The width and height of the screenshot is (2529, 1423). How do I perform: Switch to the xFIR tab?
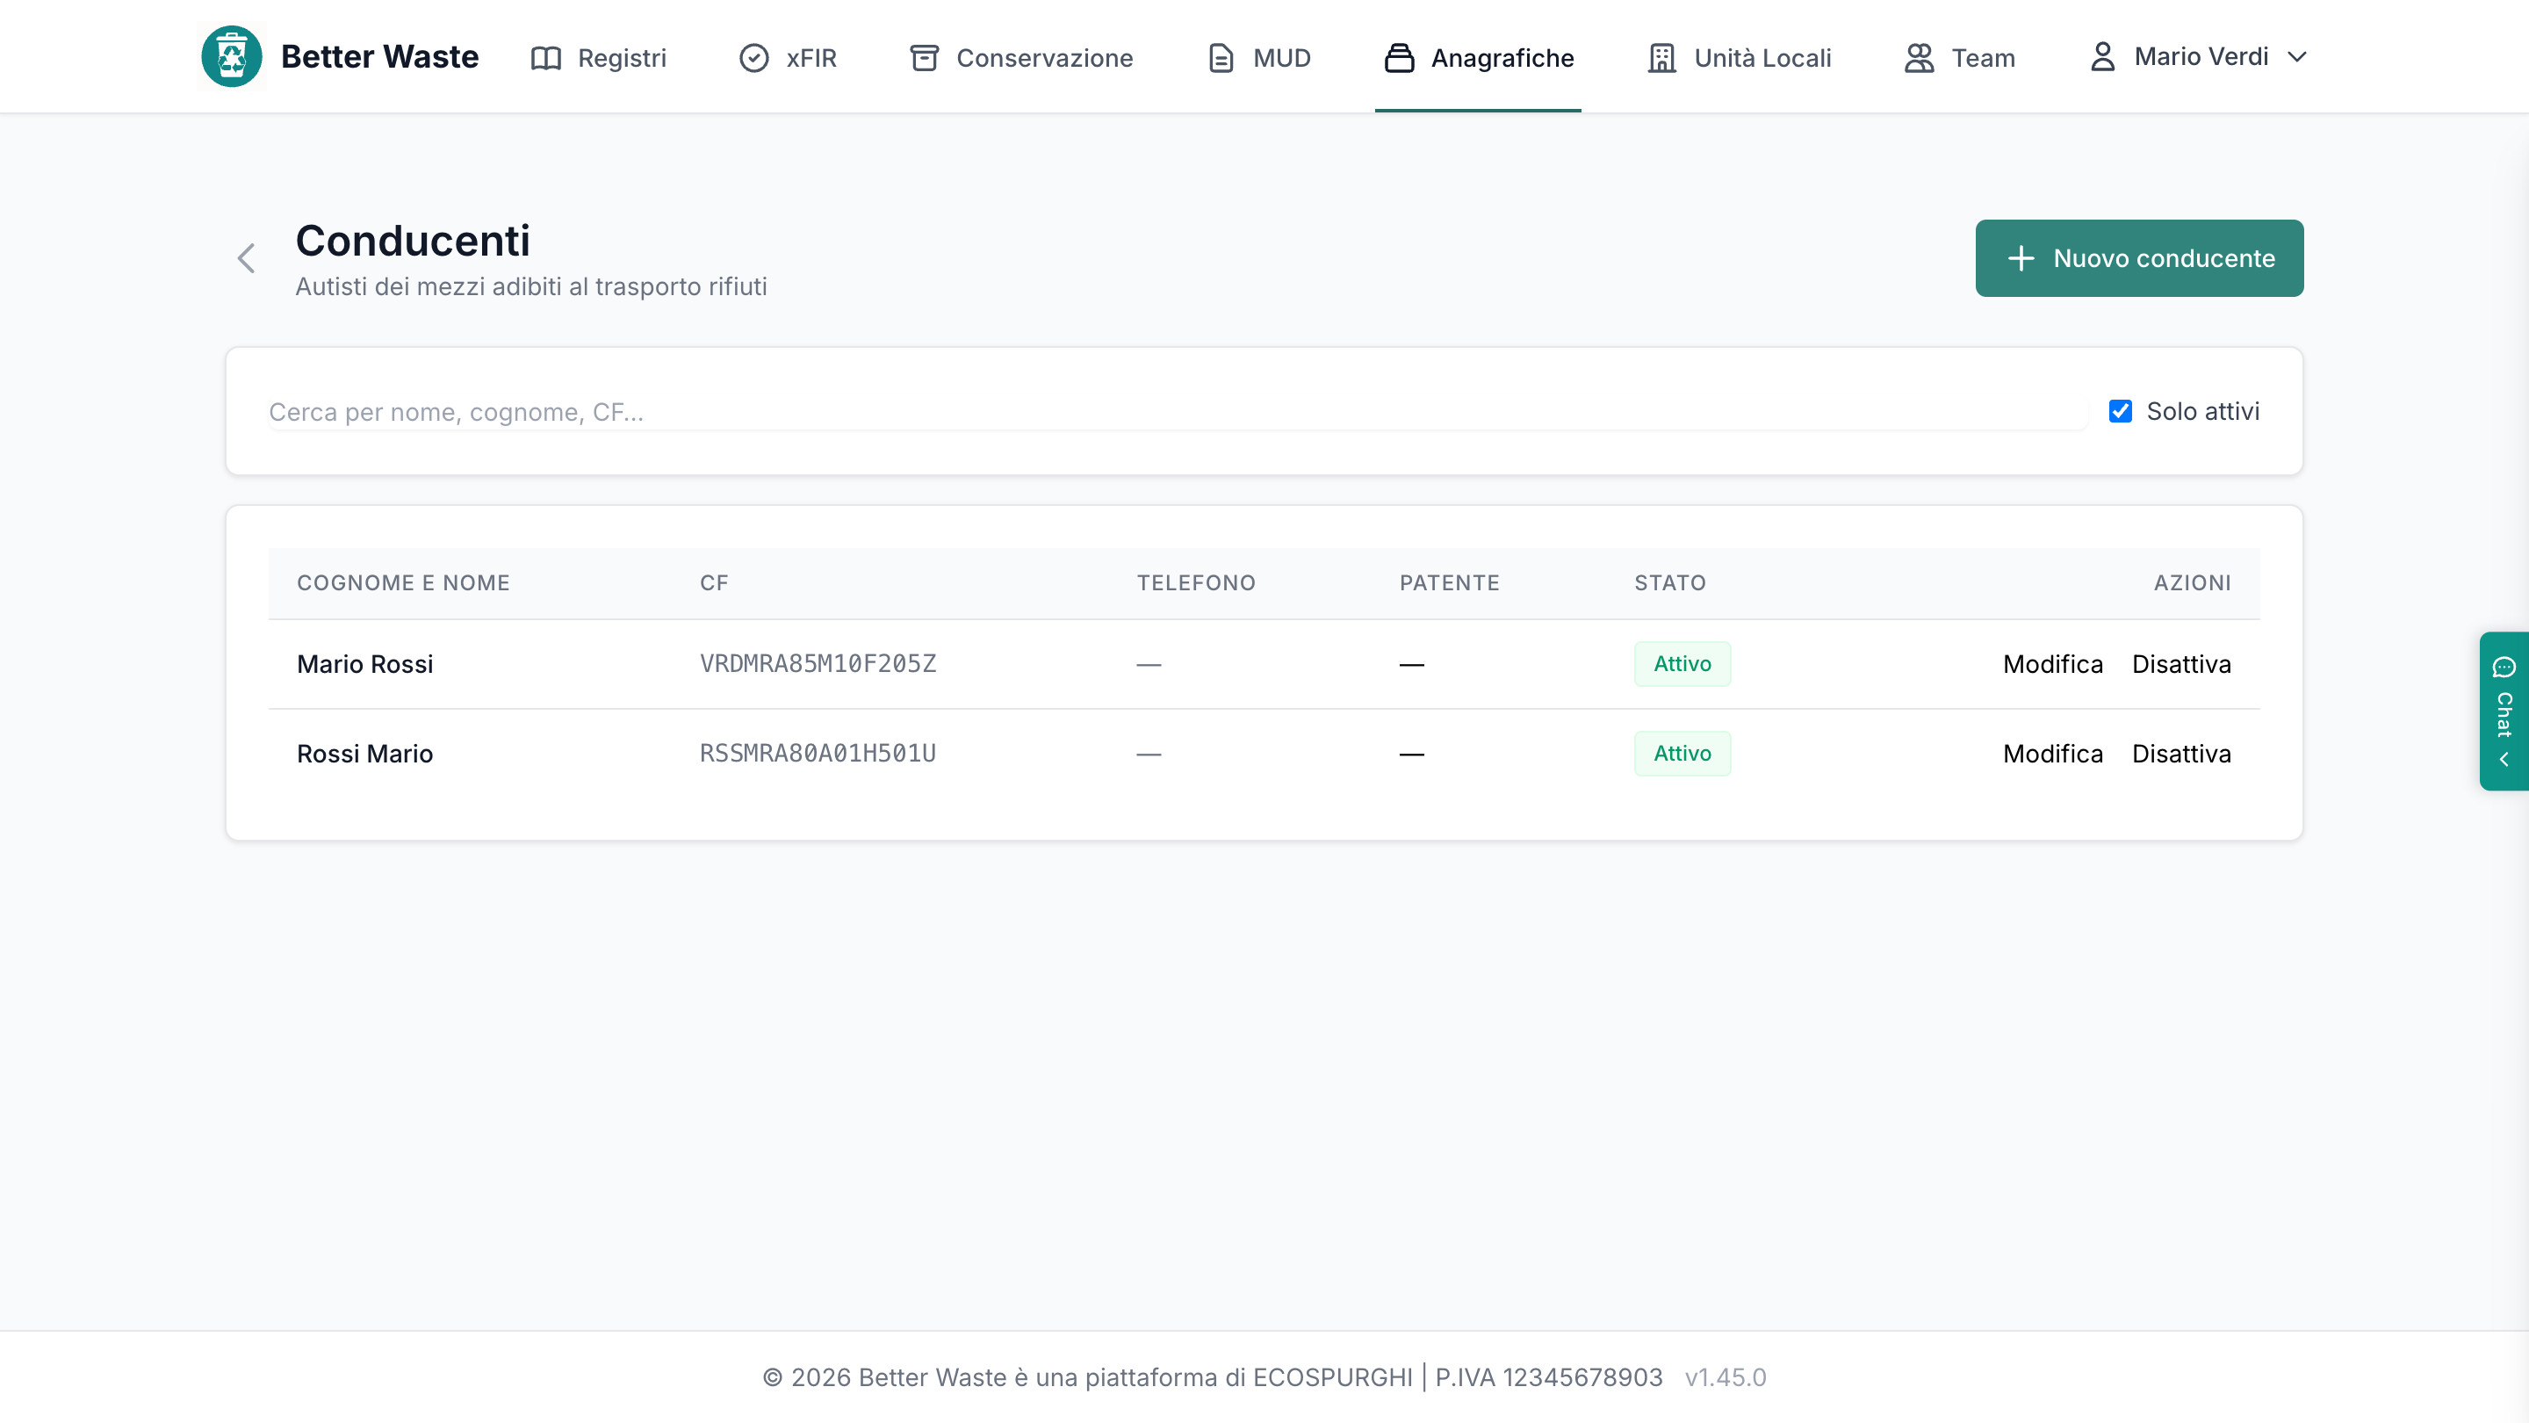pyautogui.click(x=788, y=58)
